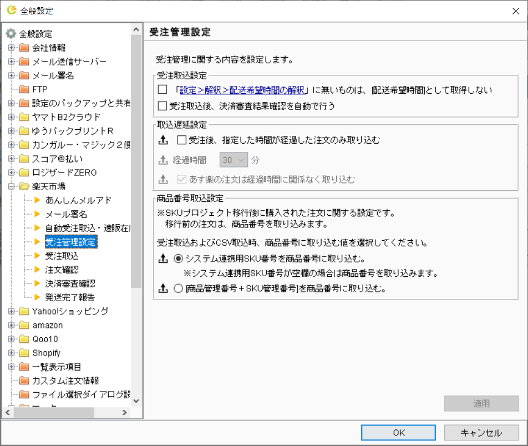Expand the 設定のバックアップと共有 node

point(11,103)
